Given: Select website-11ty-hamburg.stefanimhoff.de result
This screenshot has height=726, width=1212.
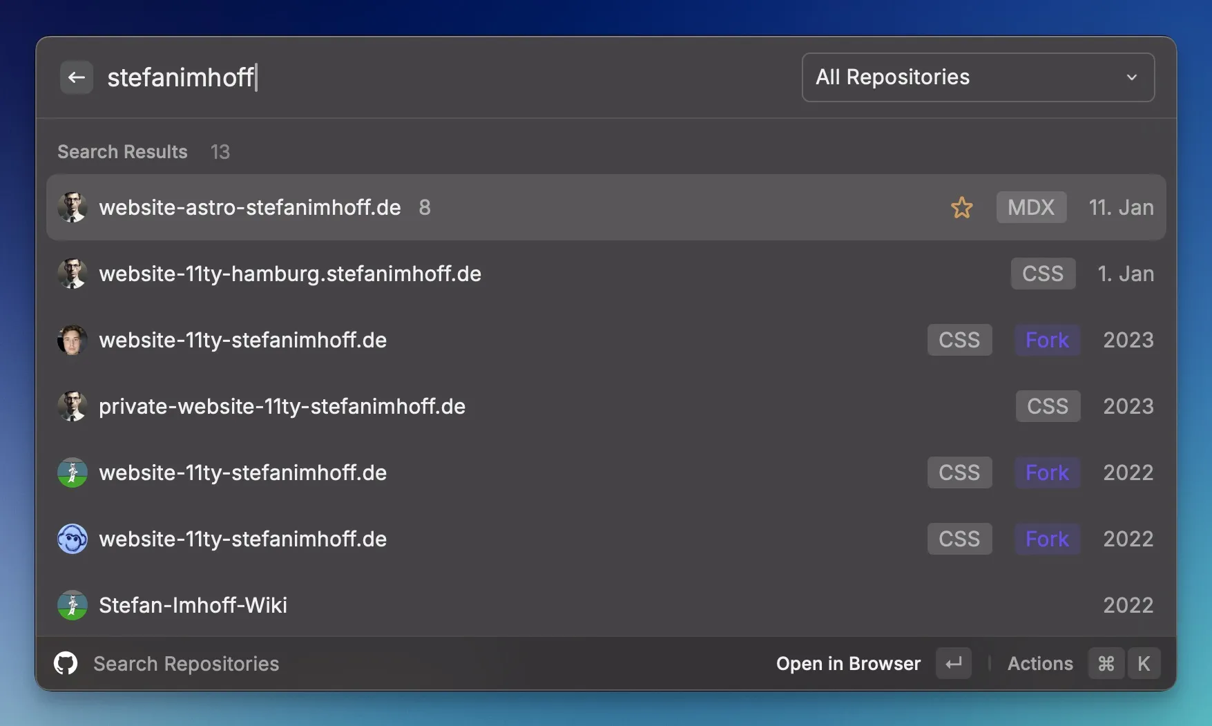Looking at the screenshot, I should click(290, 274).
